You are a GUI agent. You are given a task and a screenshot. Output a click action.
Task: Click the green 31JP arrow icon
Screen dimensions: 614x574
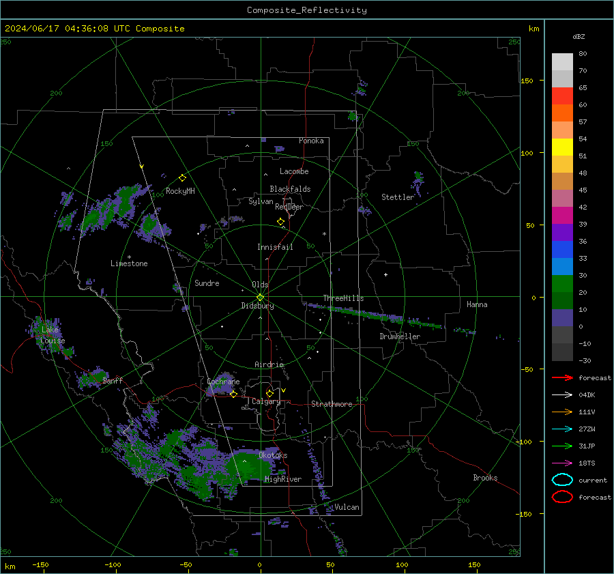(x=562, y=446)
